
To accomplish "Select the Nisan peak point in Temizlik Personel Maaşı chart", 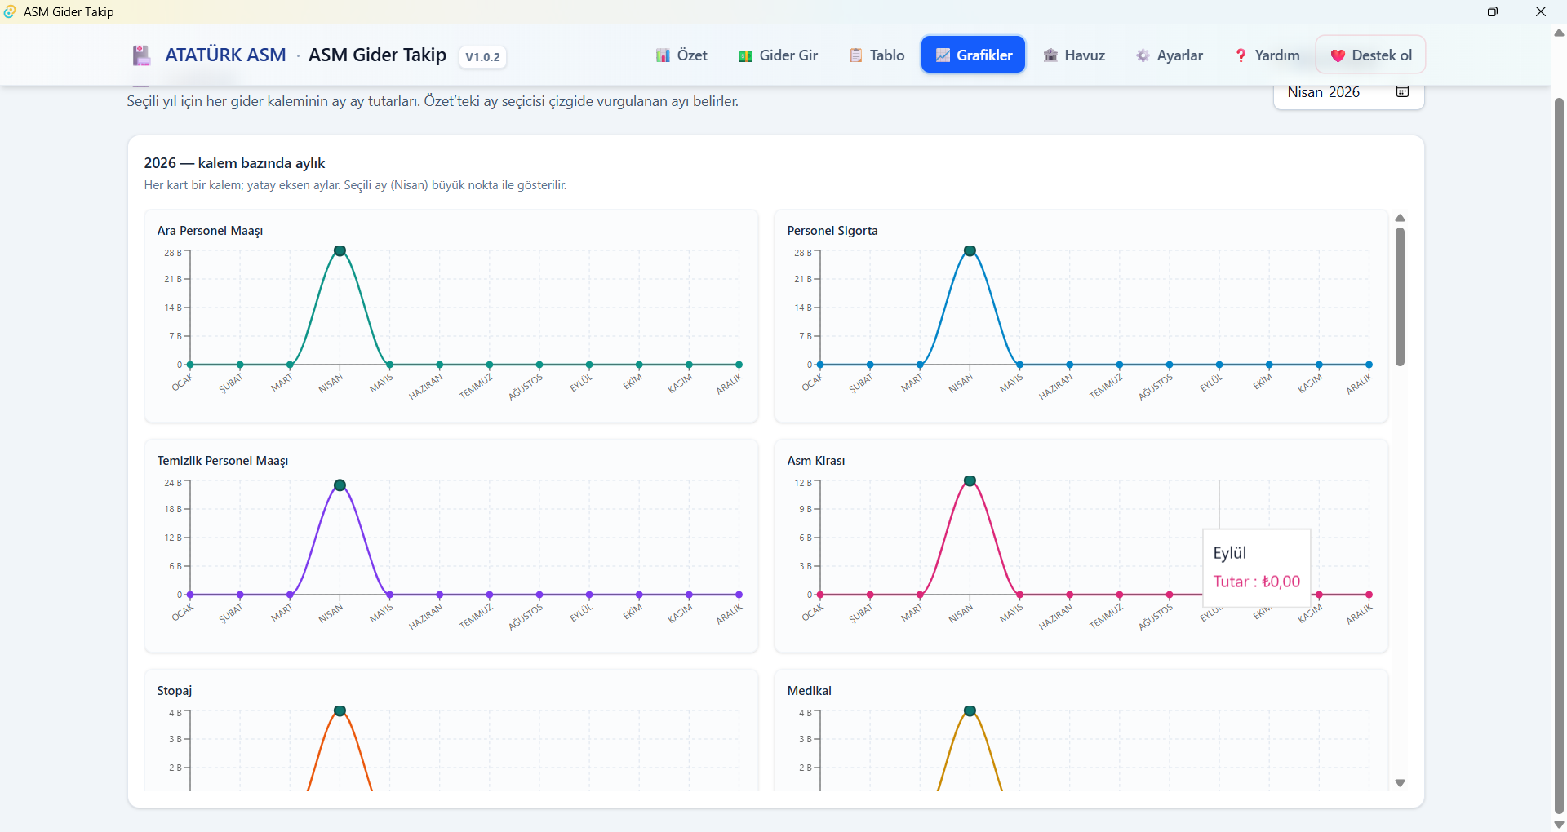I will (x=340, y=485).
